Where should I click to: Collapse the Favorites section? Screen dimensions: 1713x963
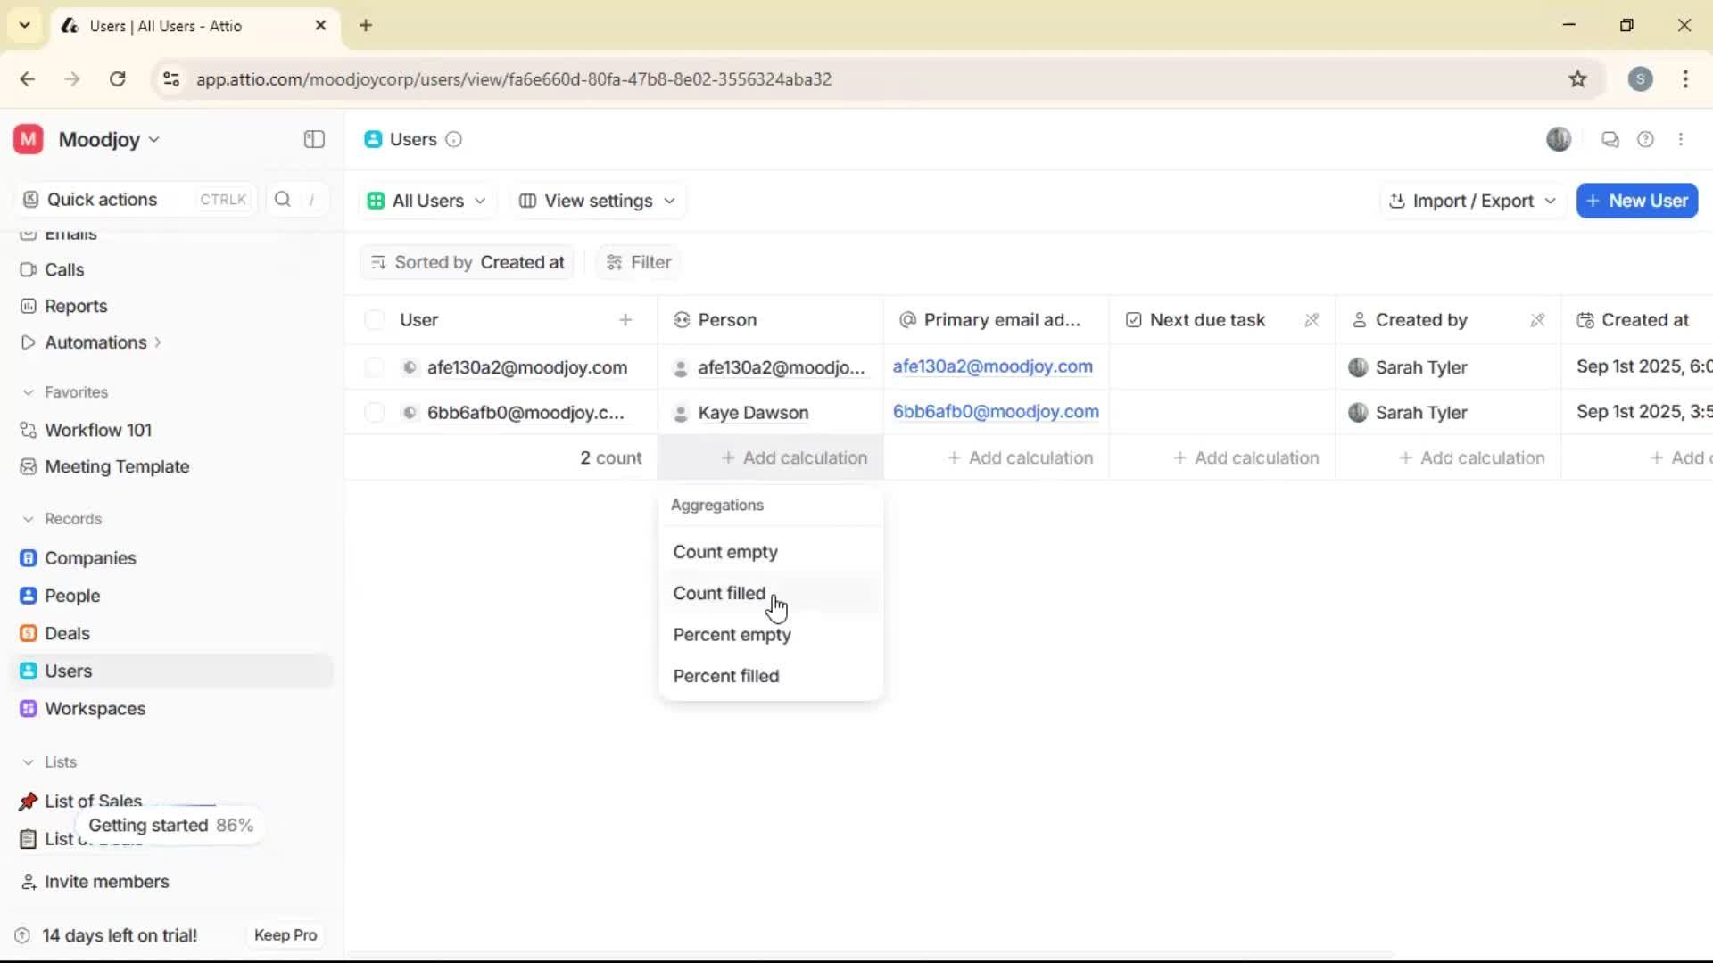(29, 392)
